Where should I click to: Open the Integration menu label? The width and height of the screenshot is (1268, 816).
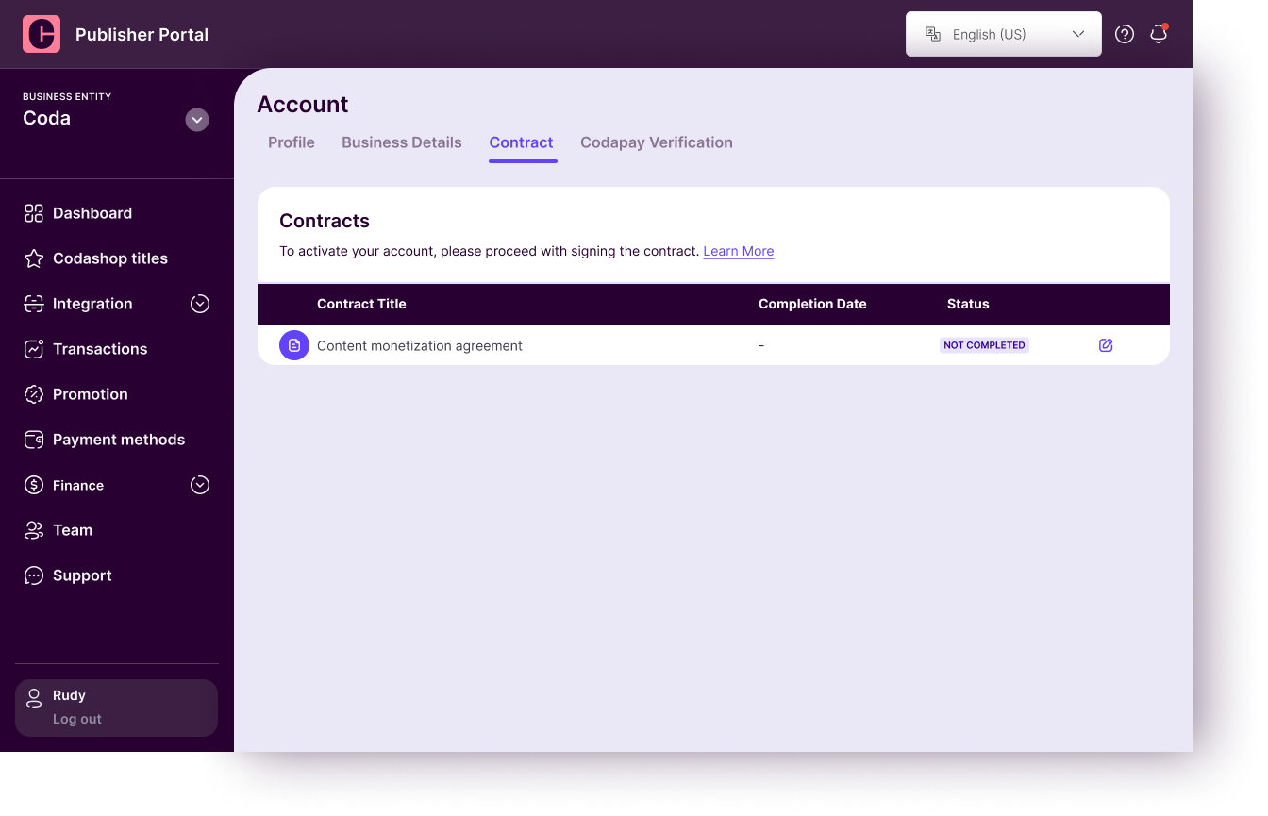pyautogui.click(x=92, y=304)
